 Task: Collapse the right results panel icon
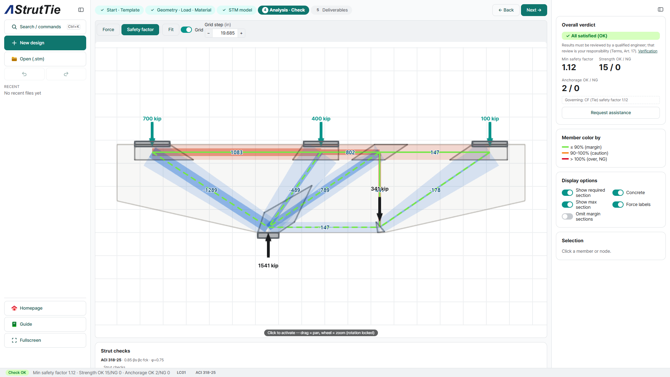[x=661, y=9]
